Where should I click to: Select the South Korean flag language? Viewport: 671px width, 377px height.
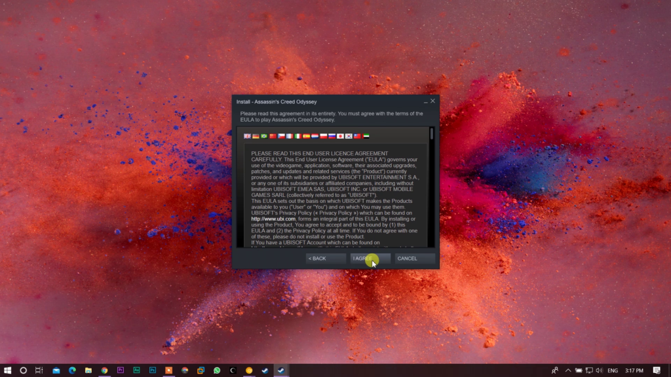(x=349, y=136)
